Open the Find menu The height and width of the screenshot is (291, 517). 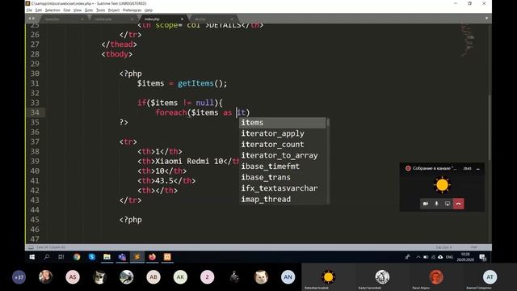point(66,11)
